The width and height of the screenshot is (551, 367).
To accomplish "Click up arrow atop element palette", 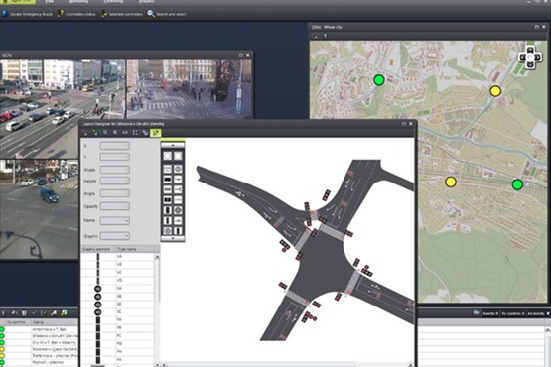I will (173, 145).
